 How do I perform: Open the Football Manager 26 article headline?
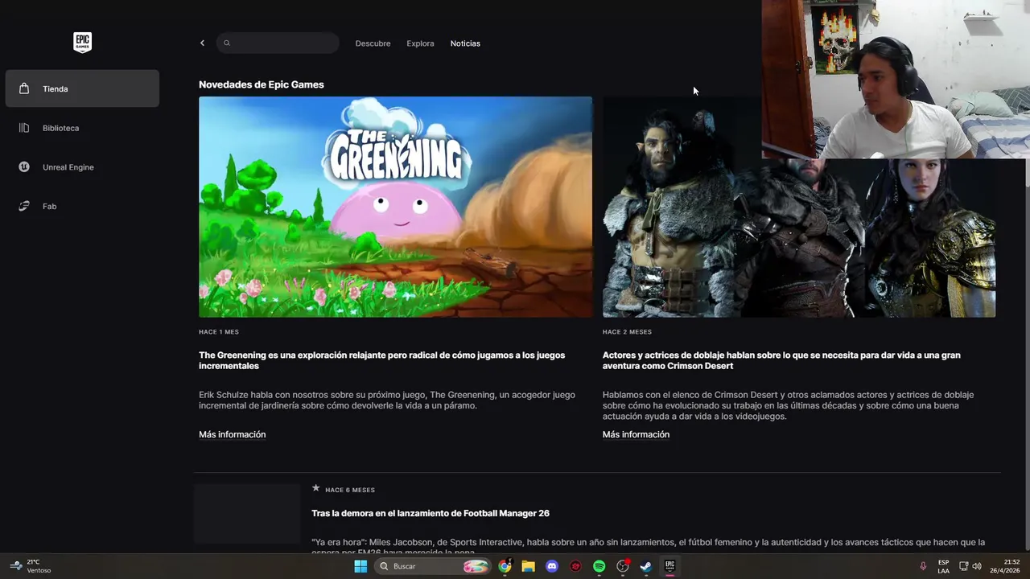coord(431,513)
